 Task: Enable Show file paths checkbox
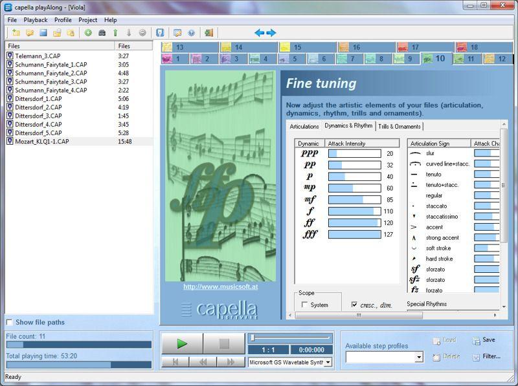coord(9,322)
